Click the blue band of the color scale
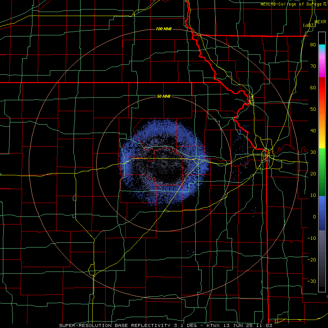Screen dimensions: 328x328 point(322,213)
